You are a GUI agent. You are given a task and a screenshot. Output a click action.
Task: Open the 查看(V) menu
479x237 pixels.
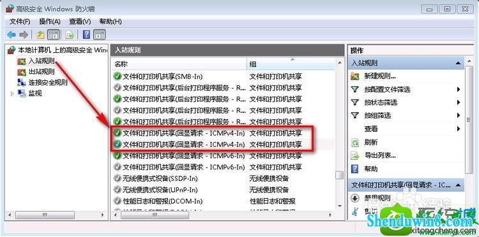point(80,22)
